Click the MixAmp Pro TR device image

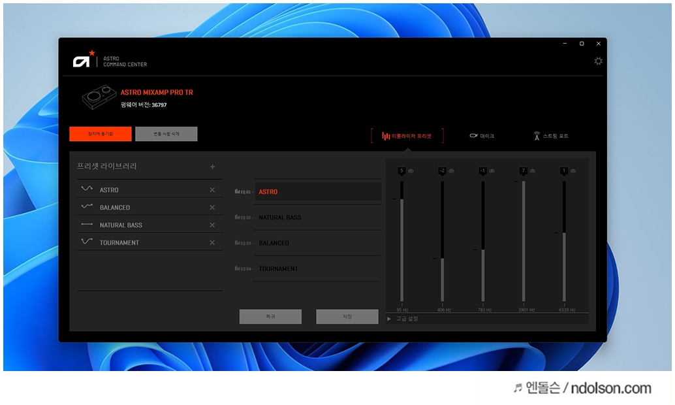pos(99,96)
